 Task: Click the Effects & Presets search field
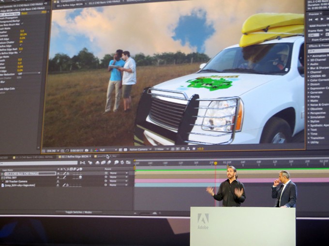click(318, 51)
